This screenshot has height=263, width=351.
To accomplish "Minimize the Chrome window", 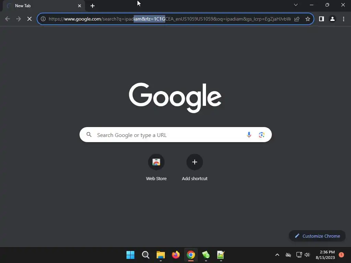I will 312,5.
